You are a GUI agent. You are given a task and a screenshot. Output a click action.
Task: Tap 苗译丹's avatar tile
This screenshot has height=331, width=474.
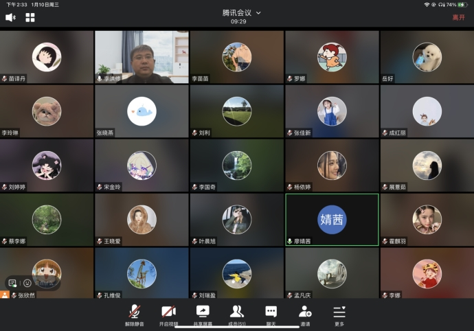coord(47,56)
